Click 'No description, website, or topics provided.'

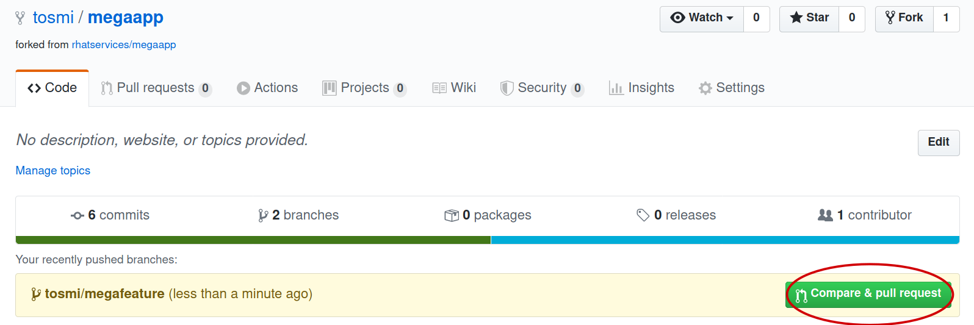(162, 140)
